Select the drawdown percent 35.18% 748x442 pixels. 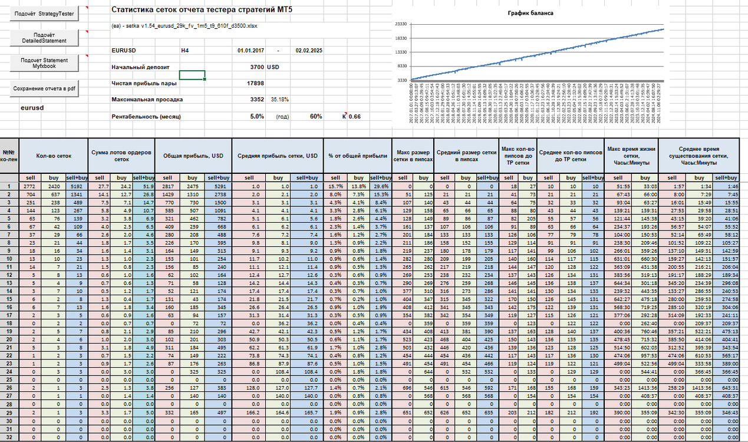[x=279, y=100]
